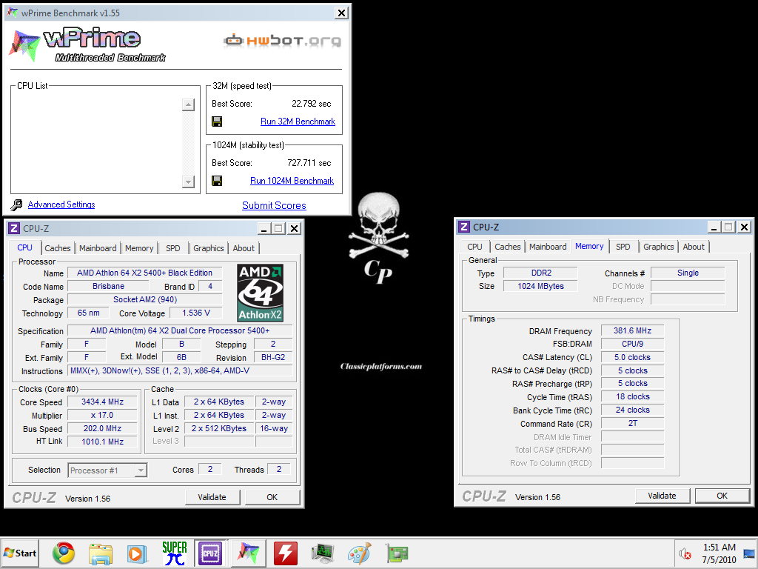Click the Channels # value Single
This screenshot has height=569, width=758.
(x=688, y=273)
